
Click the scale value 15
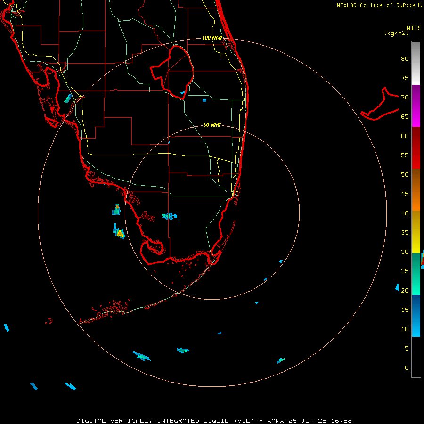pyautogui.click(x=405, y=310)
